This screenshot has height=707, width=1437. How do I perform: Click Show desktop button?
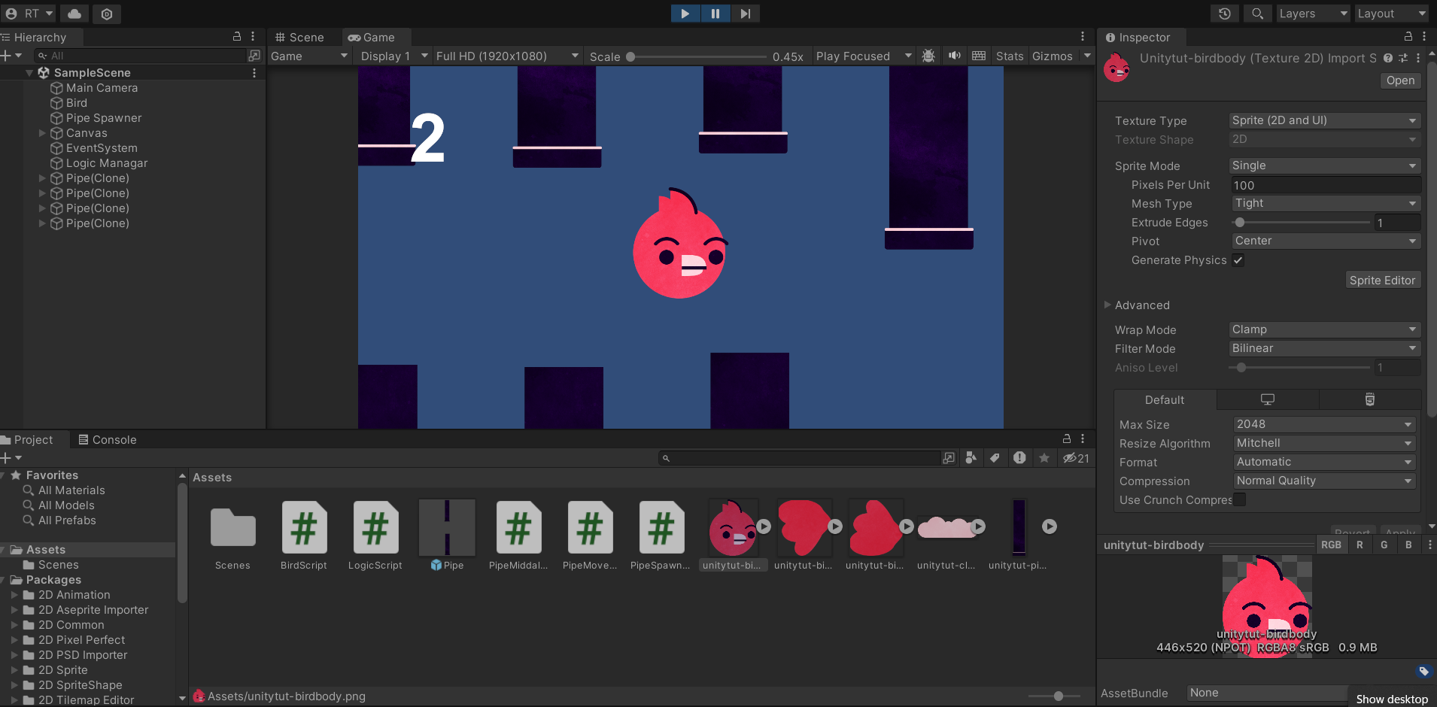1392,699
